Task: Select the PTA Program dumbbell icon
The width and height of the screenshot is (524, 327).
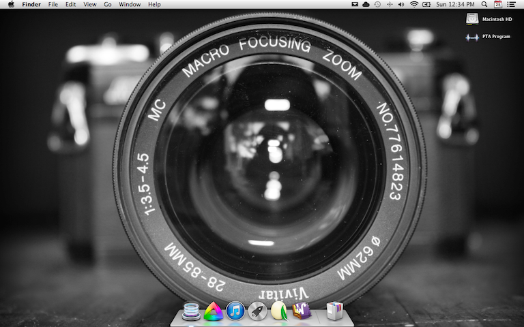Action: click(x=472, y=37)
